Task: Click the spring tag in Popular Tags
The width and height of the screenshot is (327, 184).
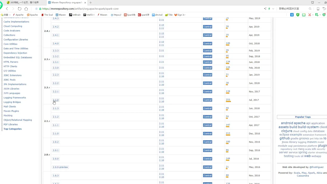Action: click(303, 152)
